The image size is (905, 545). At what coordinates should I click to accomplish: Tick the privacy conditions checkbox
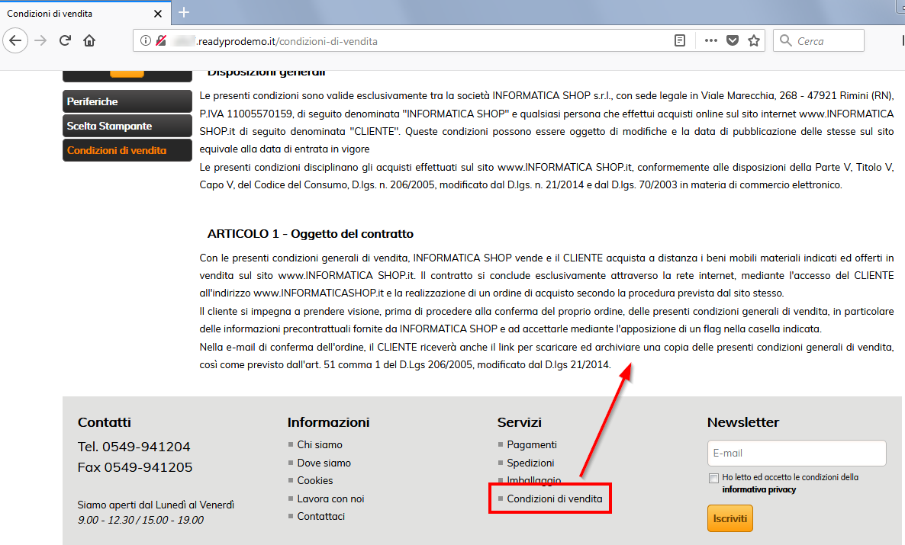click(714, 478)
